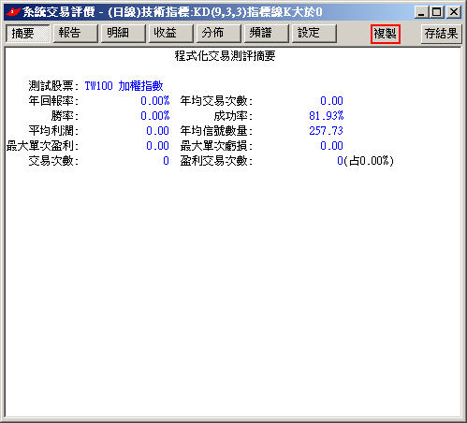
Task: Click the 盈利交易次數 value 0(占0.00%)
Action: [365, 161]
